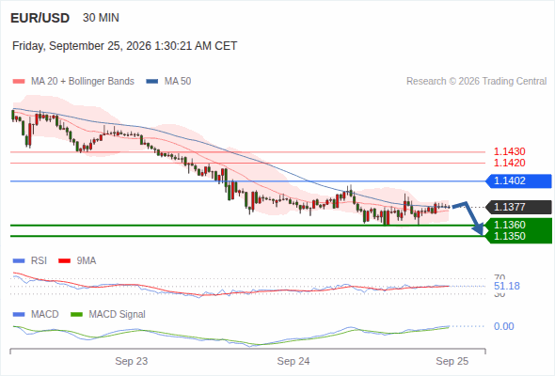
Task: Click the MACD Signal legend label
Action: 118,315
